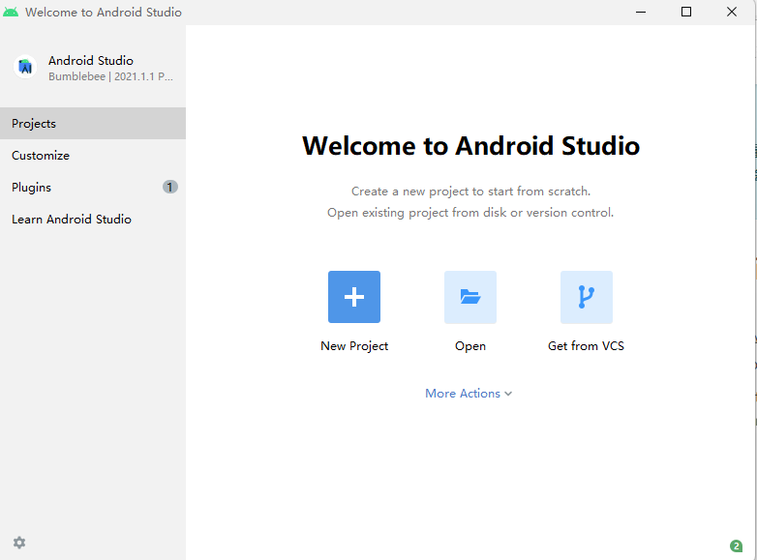
Task: Maximize the Welcome window
Action: click(x=686, y=12)
